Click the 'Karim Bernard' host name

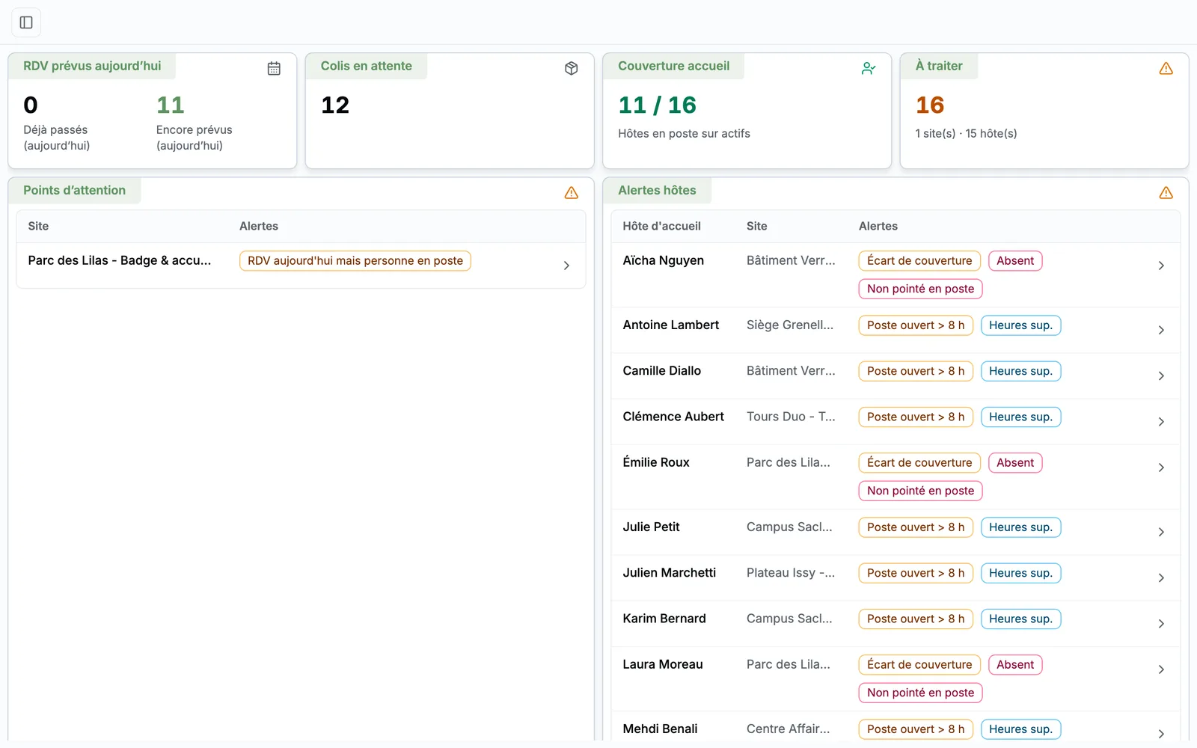tap(664, 619)
